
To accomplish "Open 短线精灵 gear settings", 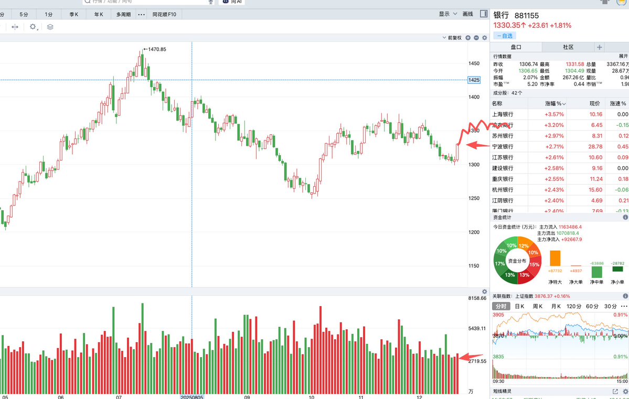I will point(625,391).
